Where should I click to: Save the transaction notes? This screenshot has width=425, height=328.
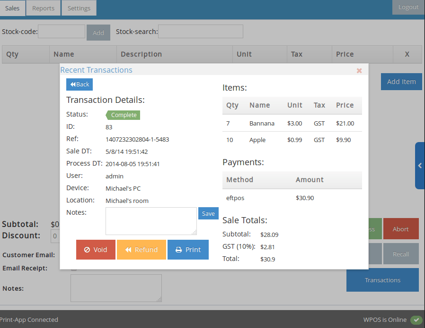(x=208, y=213)
